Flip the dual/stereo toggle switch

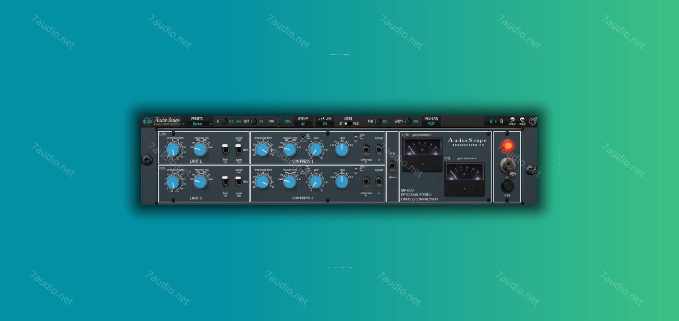click(392, 165)
